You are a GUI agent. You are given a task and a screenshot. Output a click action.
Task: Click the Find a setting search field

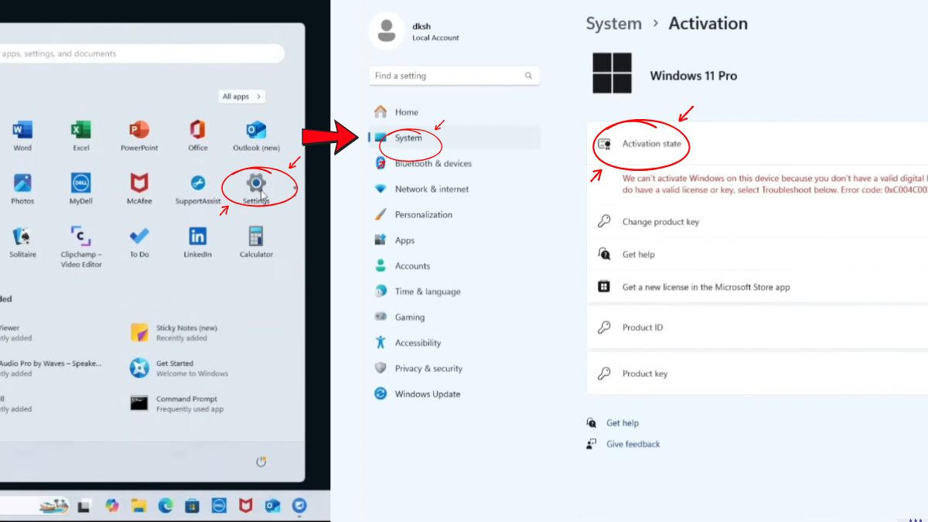pyautogui.click(x=454, y=76)
